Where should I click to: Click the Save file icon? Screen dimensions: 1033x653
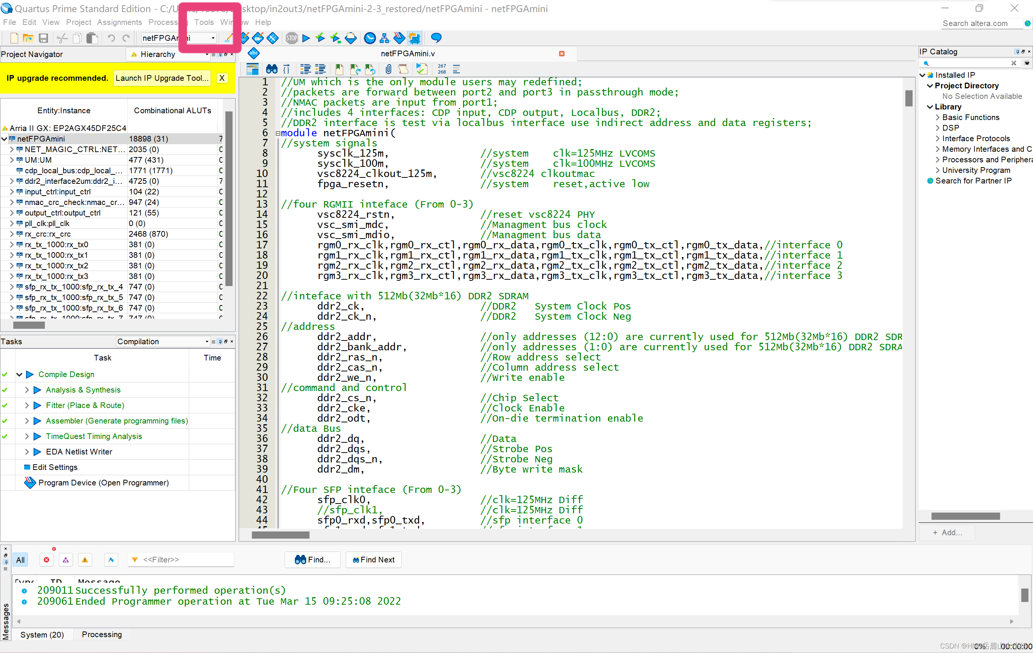point(43,38)
